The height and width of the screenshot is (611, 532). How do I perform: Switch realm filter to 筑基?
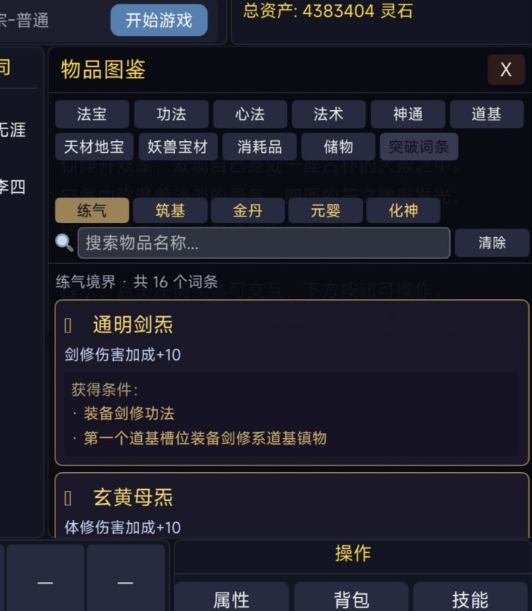click(x=170, y=211)
